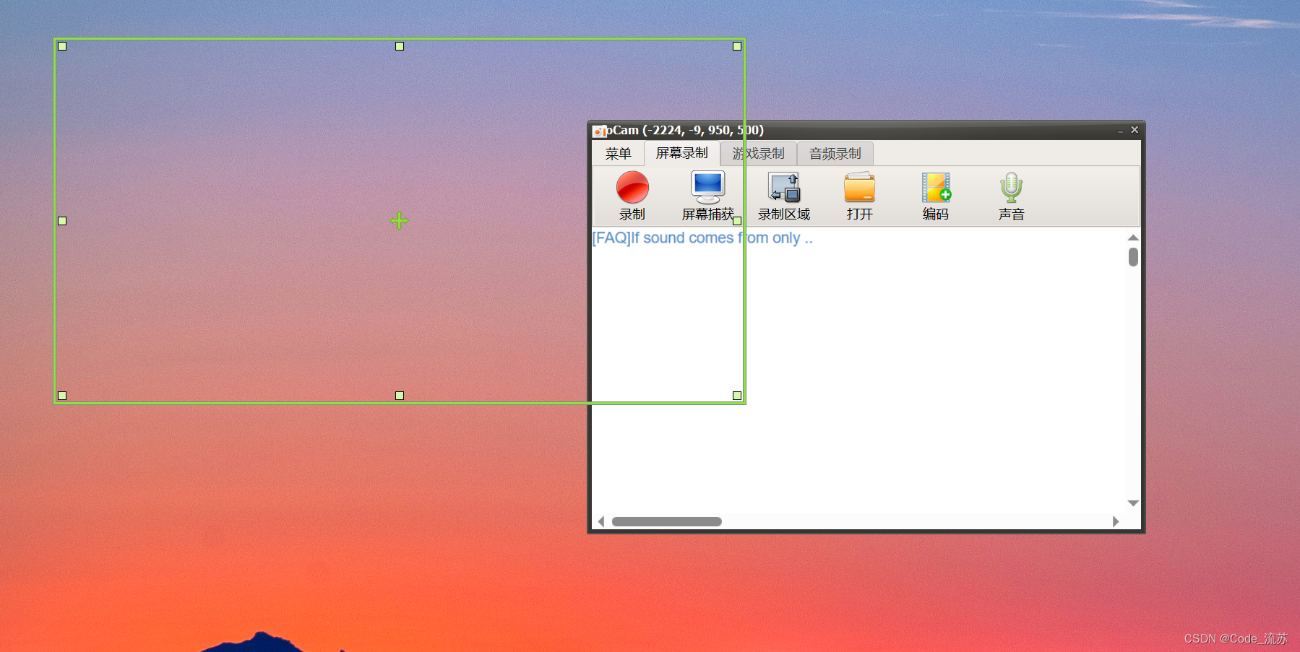
Task: Click the vertical scrollbar down arrow
Action: point(1133,503)
